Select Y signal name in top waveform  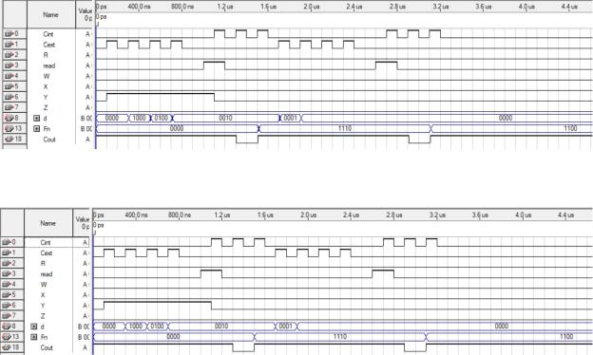tap(46, 98)
